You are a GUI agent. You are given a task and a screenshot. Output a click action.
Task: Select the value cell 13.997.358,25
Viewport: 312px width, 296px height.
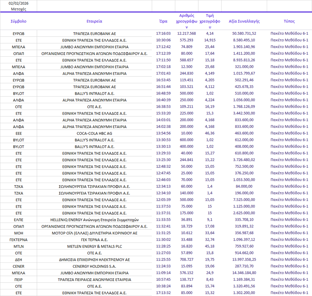(244, 260)
